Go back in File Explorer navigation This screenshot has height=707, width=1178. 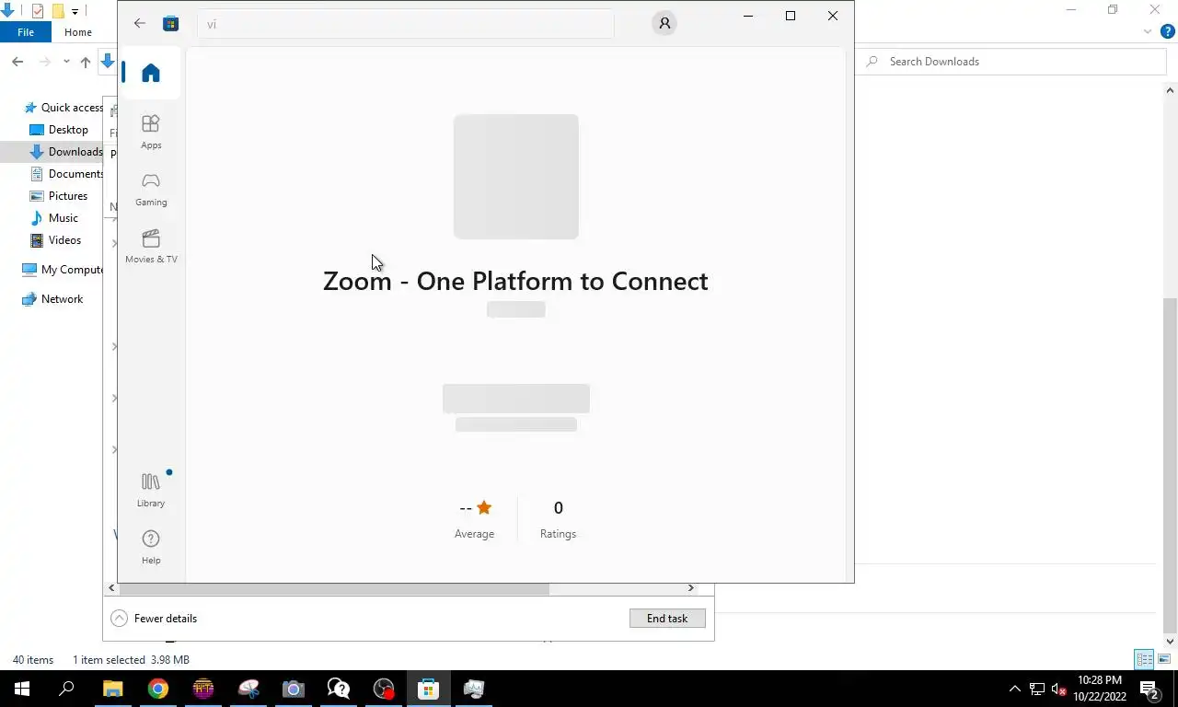pos(17,62)
